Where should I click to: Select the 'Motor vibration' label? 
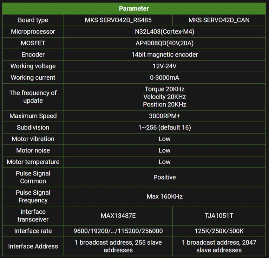(x=33, y=139)
